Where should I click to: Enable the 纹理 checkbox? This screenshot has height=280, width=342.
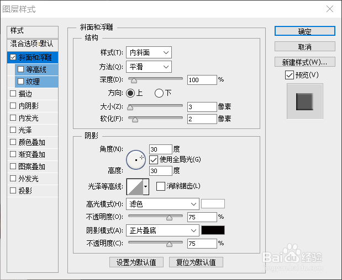21,82
